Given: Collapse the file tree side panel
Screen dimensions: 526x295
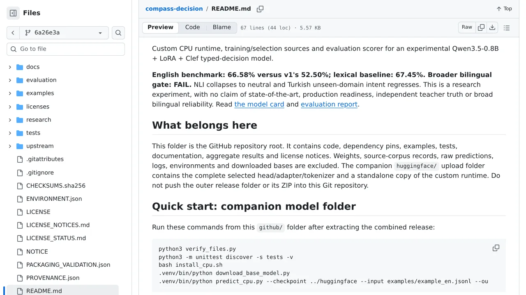Looking at the screenshot, I should click(13, 13).
